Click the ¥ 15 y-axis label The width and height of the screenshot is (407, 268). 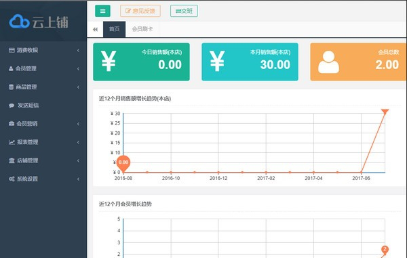click(115, 143)
